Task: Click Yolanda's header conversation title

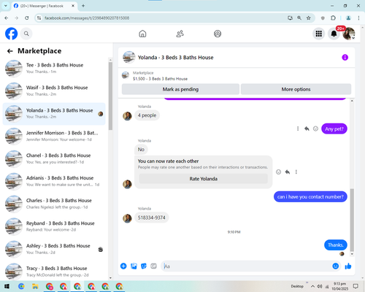Action: pyautogui.click(x=175, y=58)
